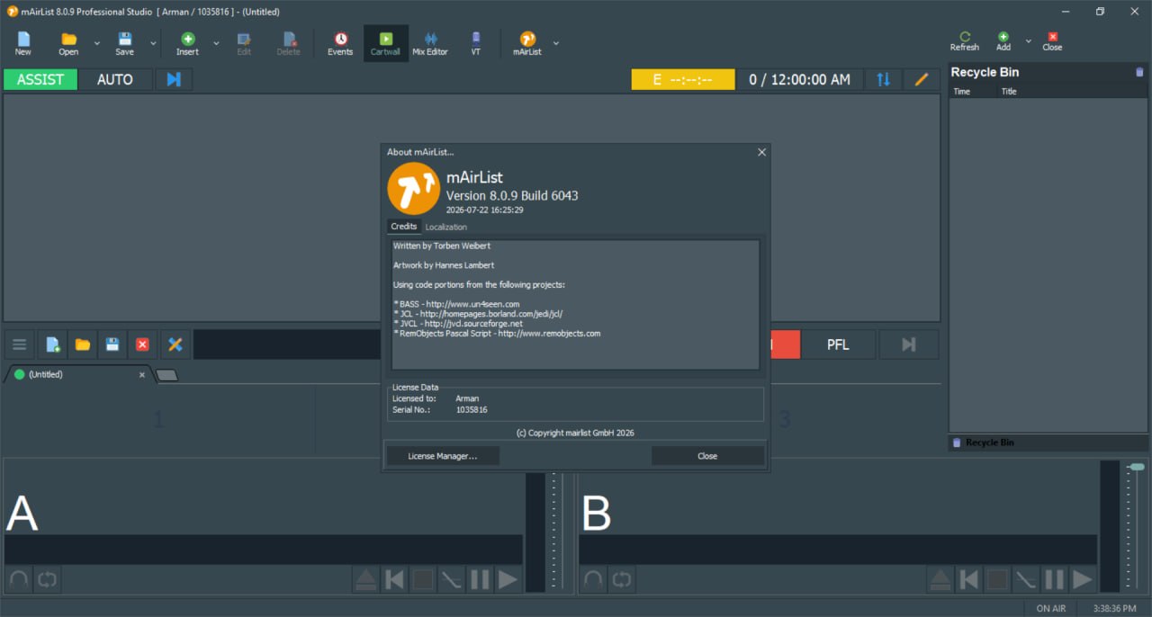This screenshot has width=1152, height=617.
Task: Play Player A
Action: [x=508, y=579]
